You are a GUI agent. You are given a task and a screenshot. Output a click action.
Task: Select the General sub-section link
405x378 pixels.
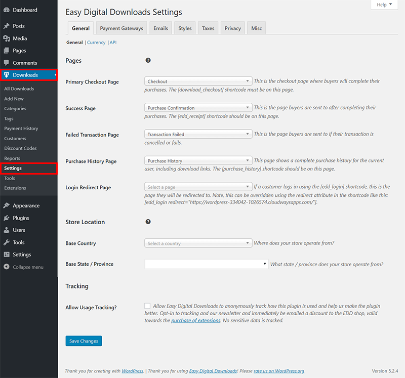point(74,43)
